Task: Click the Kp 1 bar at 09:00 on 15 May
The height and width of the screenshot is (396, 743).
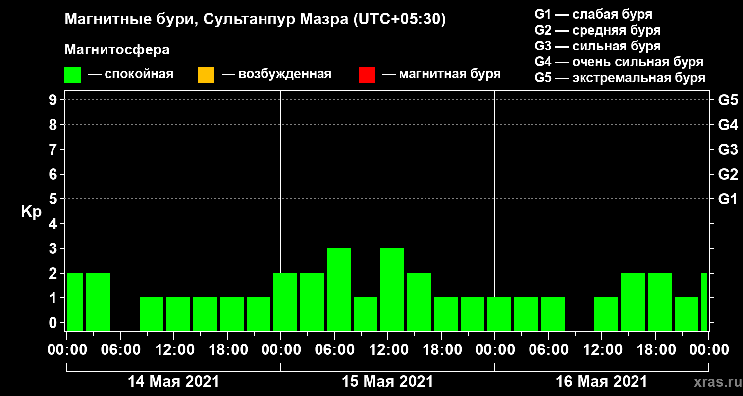Action: pyautogui.click(x=366, y=314)
